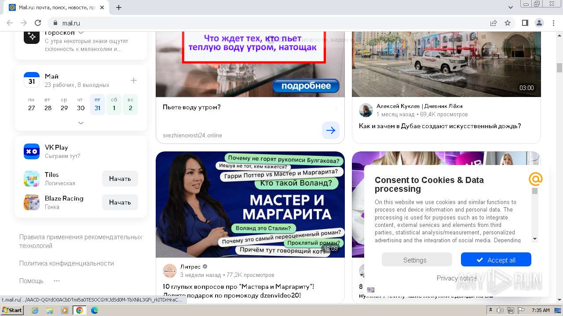Open File Explorer from taskbar
This screenshot has width=563, height=316.
[50, 310]
